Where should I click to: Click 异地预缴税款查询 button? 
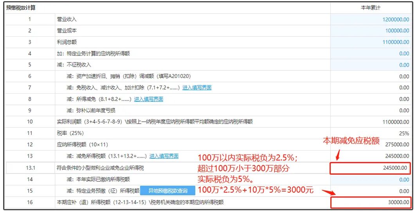(167, 191)
